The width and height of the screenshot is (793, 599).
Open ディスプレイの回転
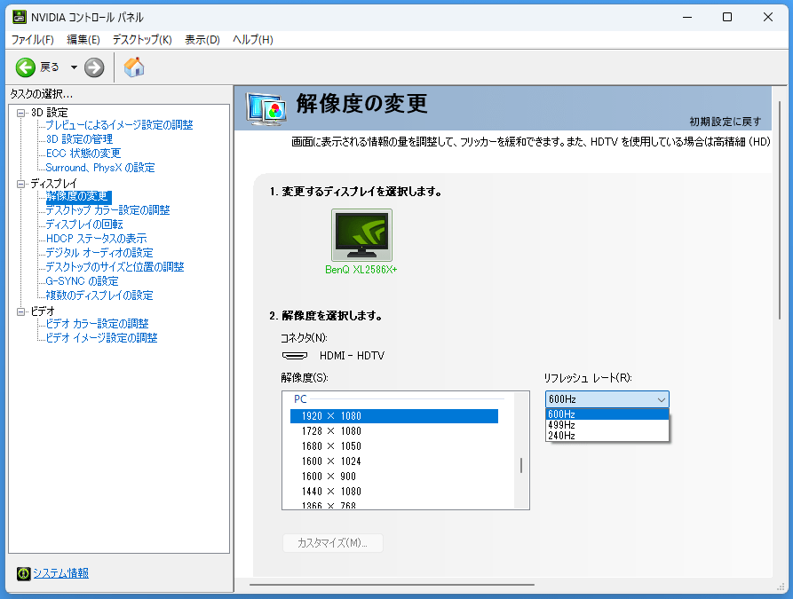tap(84, 225)
